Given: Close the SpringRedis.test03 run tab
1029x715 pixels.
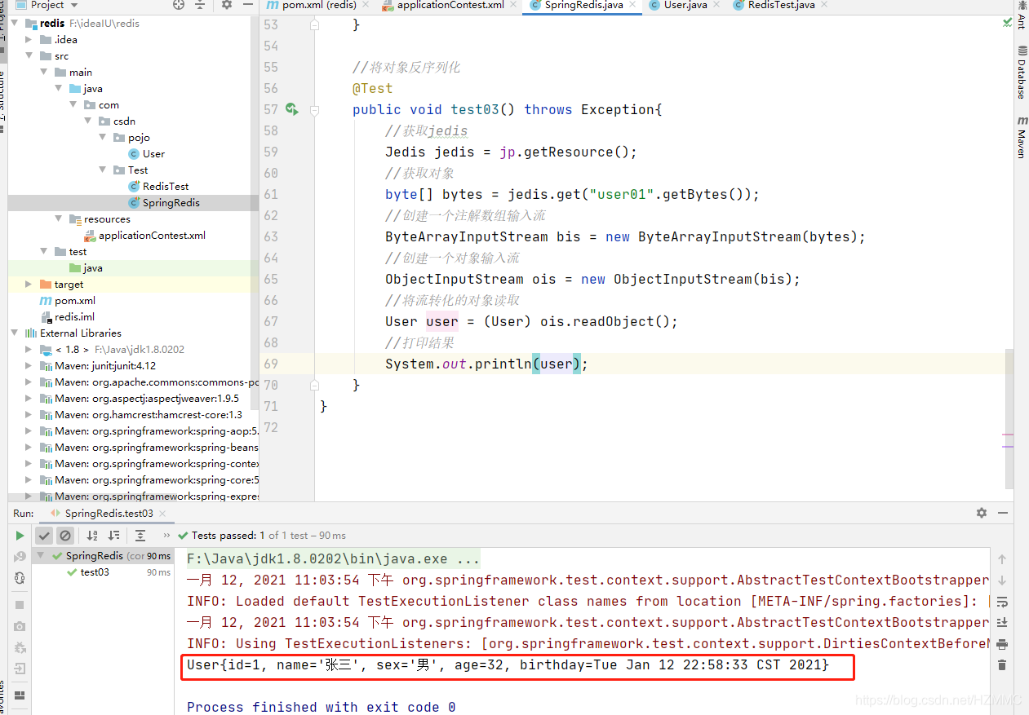Looking at the screenshot, I should 162,514.
